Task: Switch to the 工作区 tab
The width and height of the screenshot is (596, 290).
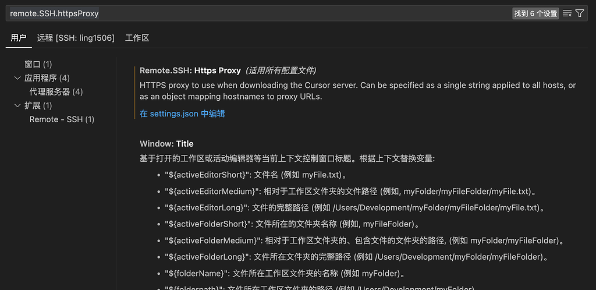Action: coord(137,38)
